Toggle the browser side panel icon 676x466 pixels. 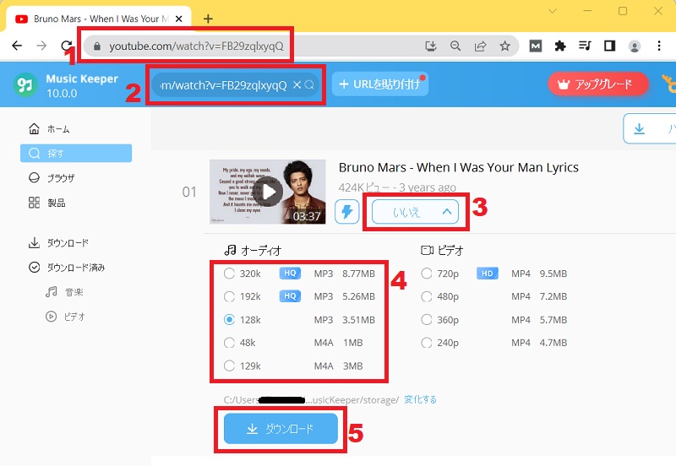(x=609, y=46)
